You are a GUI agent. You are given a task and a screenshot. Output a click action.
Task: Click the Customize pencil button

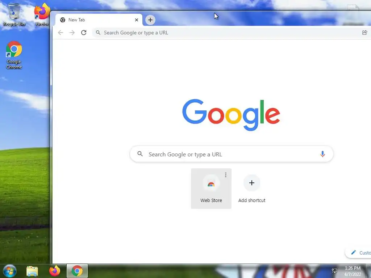tap(358, 253)
